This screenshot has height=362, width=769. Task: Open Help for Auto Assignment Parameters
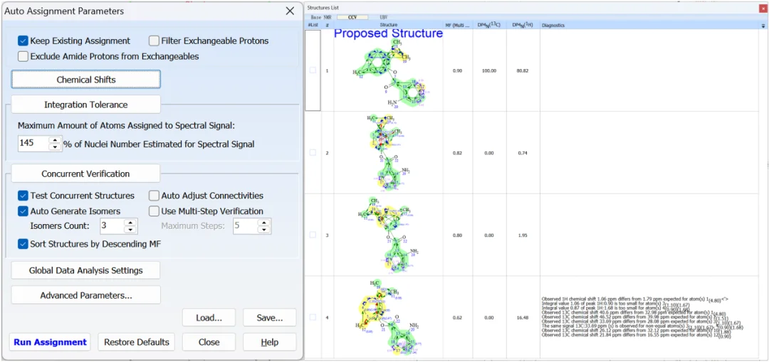(270, 342)
